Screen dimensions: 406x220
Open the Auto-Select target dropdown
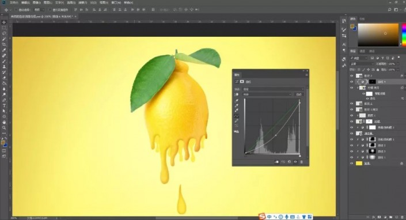[39, 10]
